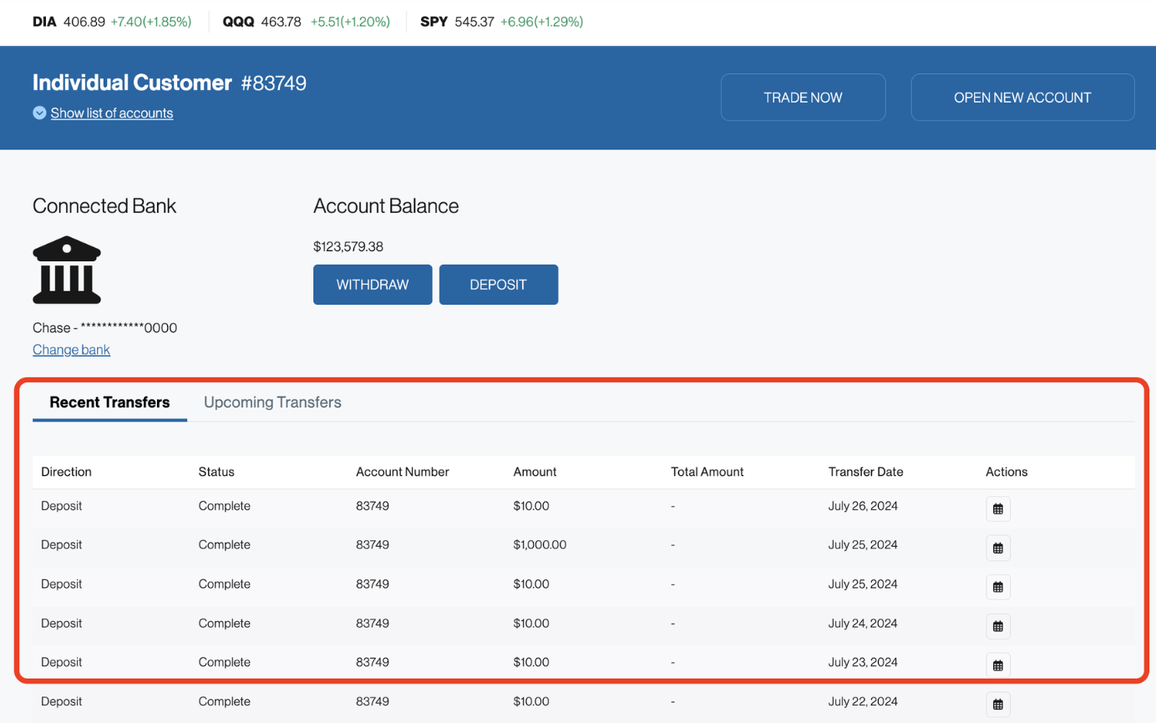Click the Actions column header
Viewport: 1156px width, 723px height.
click(1006, 472)
